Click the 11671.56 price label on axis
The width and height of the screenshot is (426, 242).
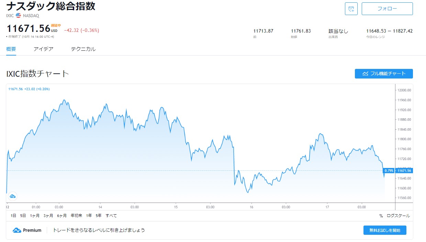[404, 170]
